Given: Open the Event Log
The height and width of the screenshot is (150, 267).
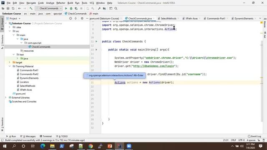Looking at the screenshot, I should (x=254, y=136).
